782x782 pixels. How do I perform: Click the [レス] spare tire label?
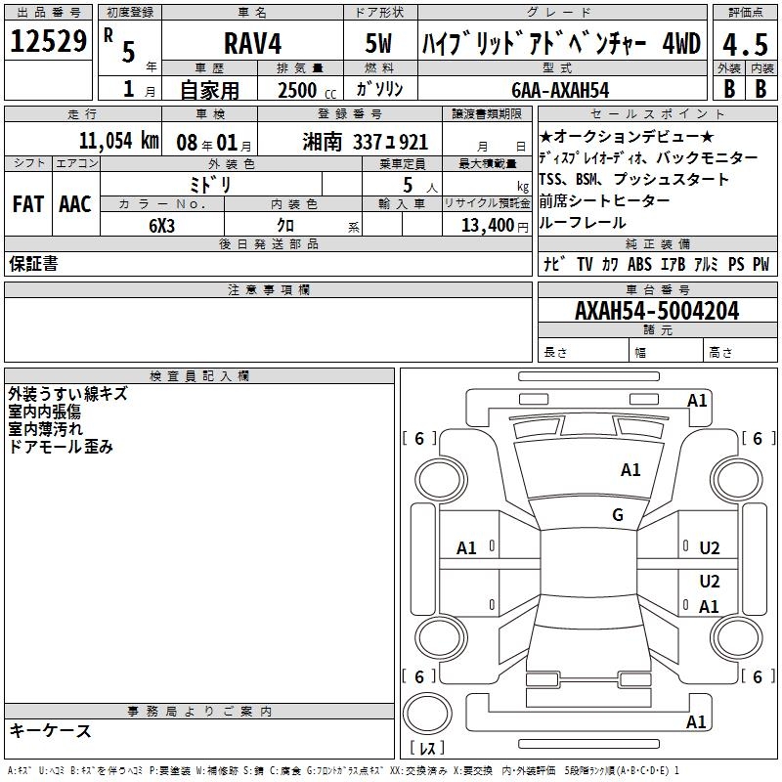[x=427, y=748]
